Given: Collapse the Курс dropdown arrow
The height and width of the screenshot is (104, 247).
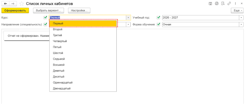Looking at the screenshot, I should coord(129,18).
